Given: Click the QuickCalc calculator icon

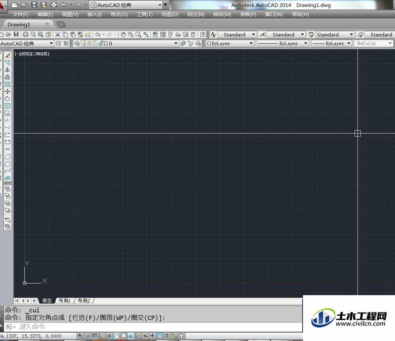Looking at the screenshot, I should 193,34.
